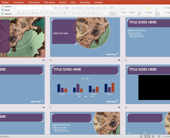This screenshot has width=170, height=138.
Task: Open the align text vertically menu
Action: 100,12
